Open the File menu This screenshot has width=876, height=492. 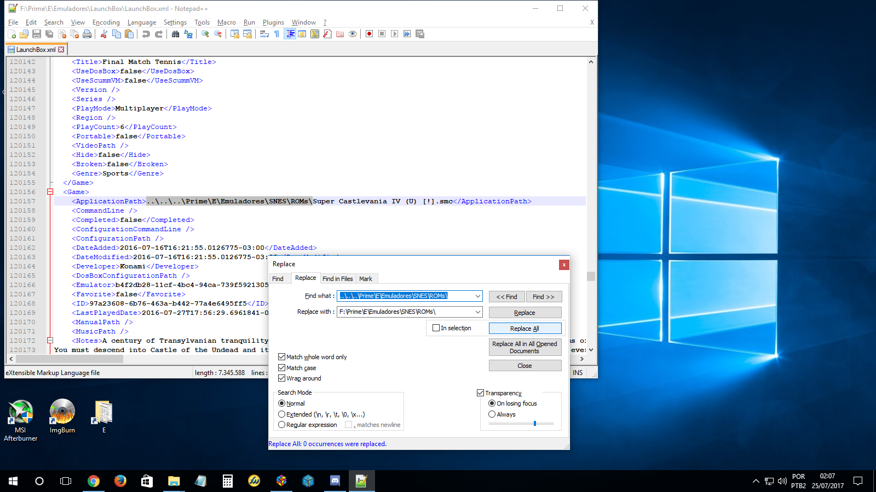(13, 22)
